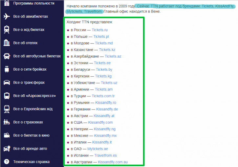The height and width of the screenshot is (167, 238).
Task: Follow the Travelfrom.es link
Action: 105,155
